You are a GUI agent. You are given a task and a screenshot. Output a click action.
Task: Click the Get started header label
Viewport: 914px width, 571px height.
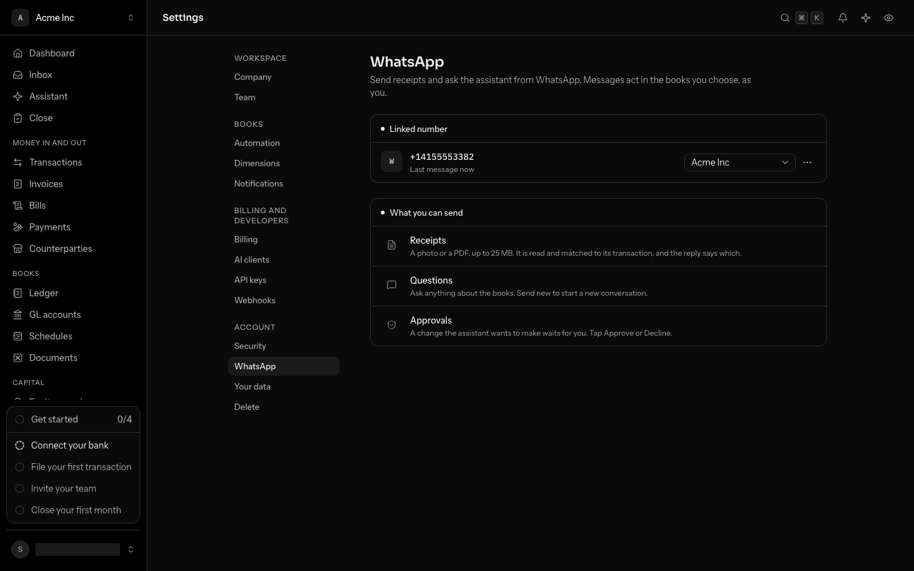[55, 419]
